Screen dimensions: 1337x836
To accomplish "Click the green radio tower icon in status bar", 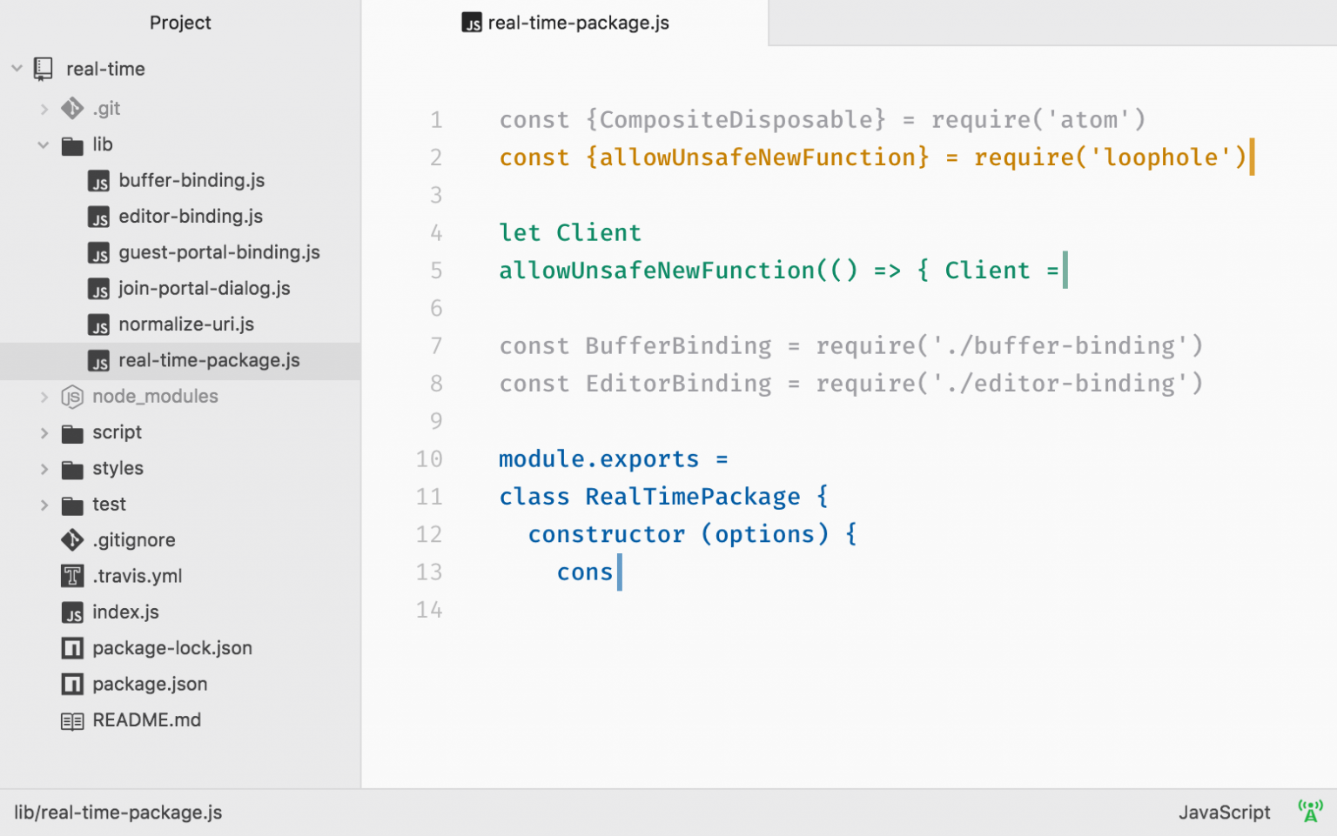I will pyautogui.click(x=1309, y=812).
